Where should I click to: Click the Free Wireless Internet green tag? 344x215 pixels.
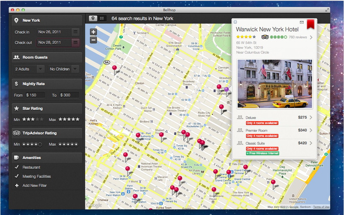coord(263,153)
